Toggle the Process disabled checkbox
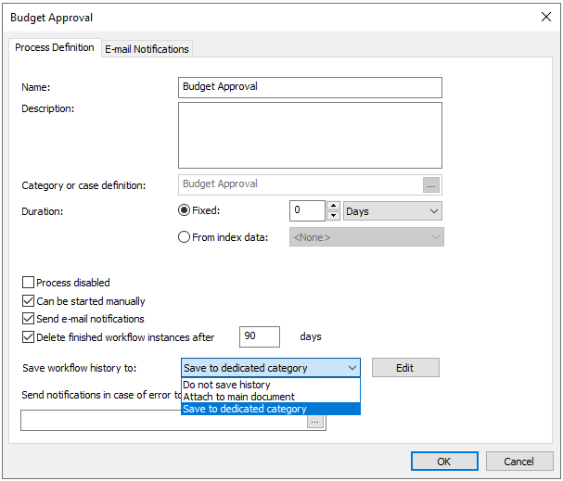Screen dimensions: 563x481 click(x=28, y=283)
